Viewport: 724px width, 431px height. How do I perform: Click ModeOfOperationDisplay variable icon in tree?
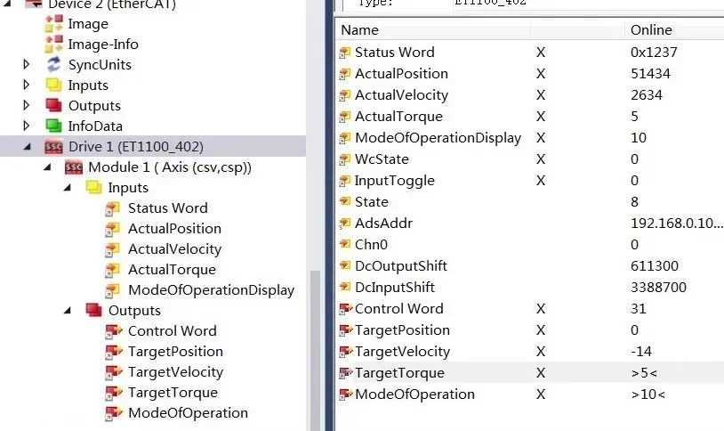point(112,290)
